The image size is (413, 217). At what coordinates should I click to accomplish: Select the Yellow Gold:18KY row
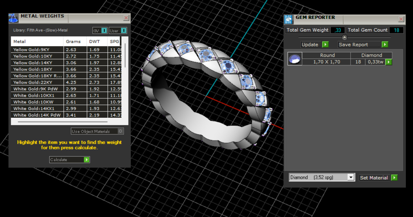67,69
